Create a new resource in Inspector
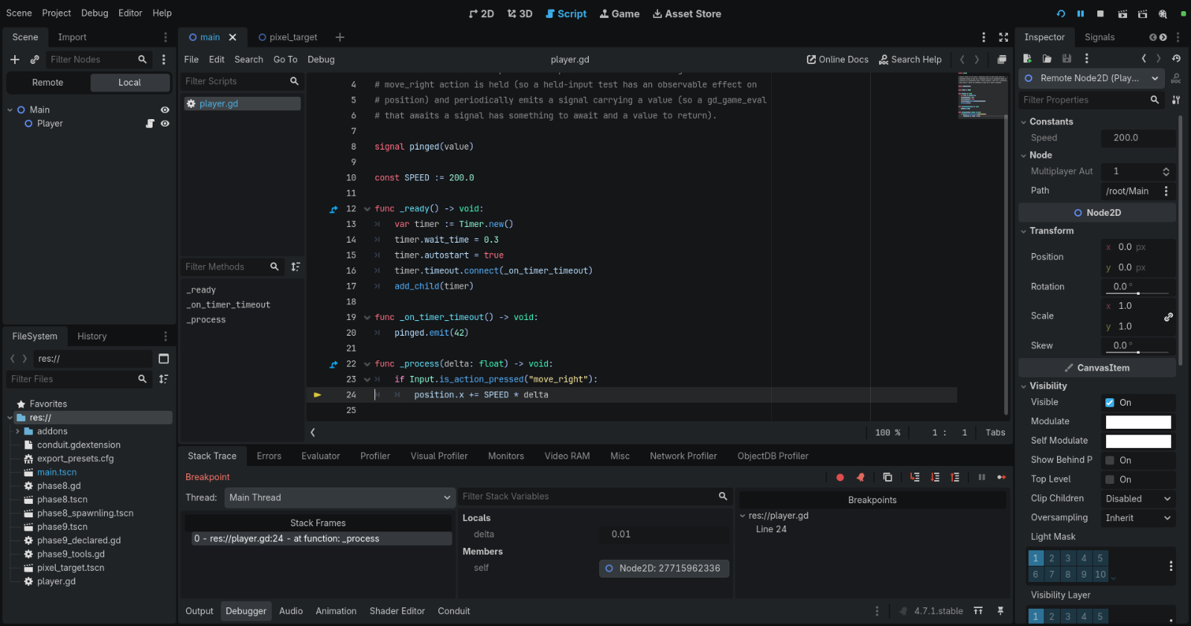1191x626 pixels. (x=1027, y=58)
